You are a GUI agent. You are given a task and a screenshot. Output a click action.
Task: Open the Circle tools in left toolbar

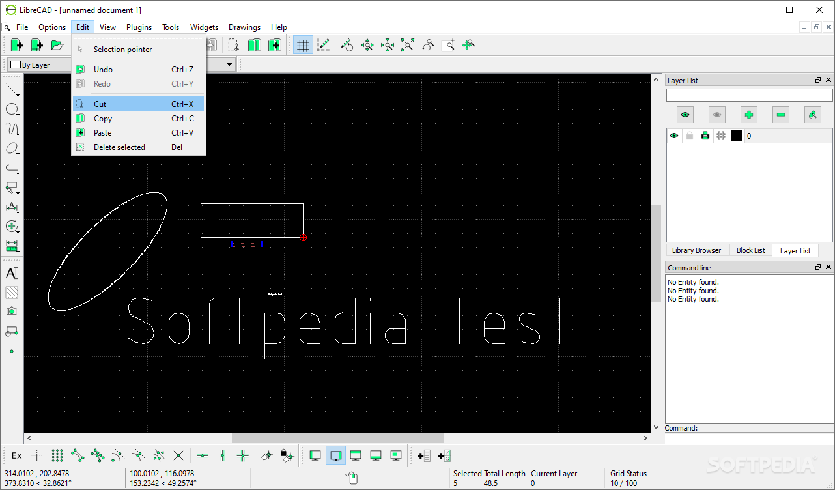click(x=12, y=109)
